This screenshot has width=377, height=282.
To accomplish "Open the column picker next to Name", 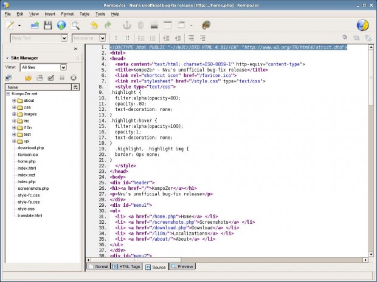I will click(75, 87).
